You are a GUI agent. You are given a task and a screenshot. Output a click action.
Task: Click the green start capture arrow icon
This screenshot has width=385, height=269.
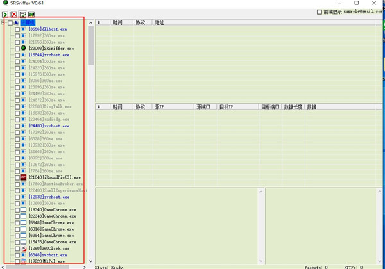coord(5,14)
